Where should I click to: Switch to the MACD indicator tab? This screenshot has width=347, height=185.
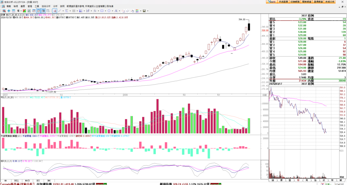pyautogui.click(x=27, y=181)
